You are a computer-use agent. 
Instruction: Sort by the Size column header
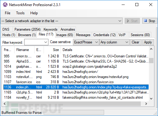52,50
